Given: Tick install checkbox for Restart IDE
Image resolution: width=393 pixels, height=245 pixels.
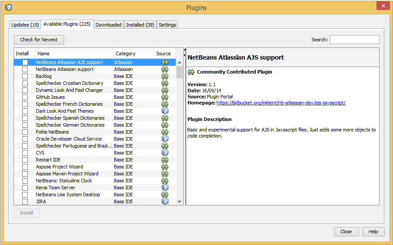Looking at the screenshot, I should tap(25, 160).
